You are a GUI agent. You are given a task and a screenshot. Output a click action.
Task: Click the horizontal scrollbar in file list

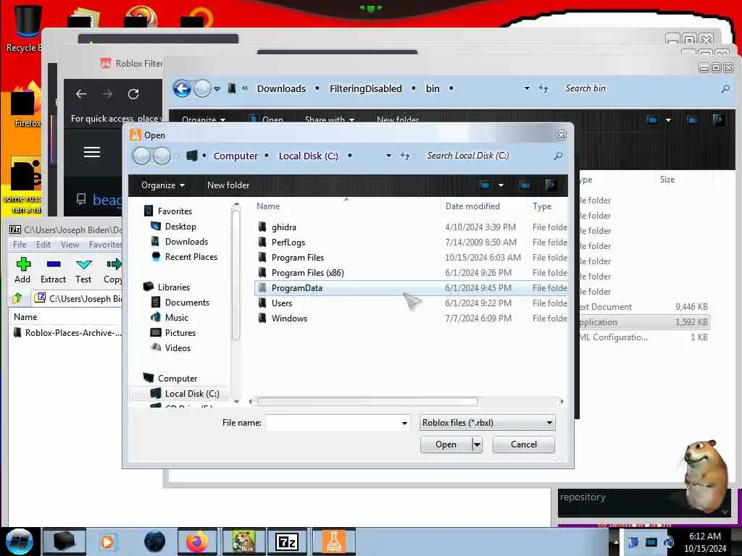367,402
